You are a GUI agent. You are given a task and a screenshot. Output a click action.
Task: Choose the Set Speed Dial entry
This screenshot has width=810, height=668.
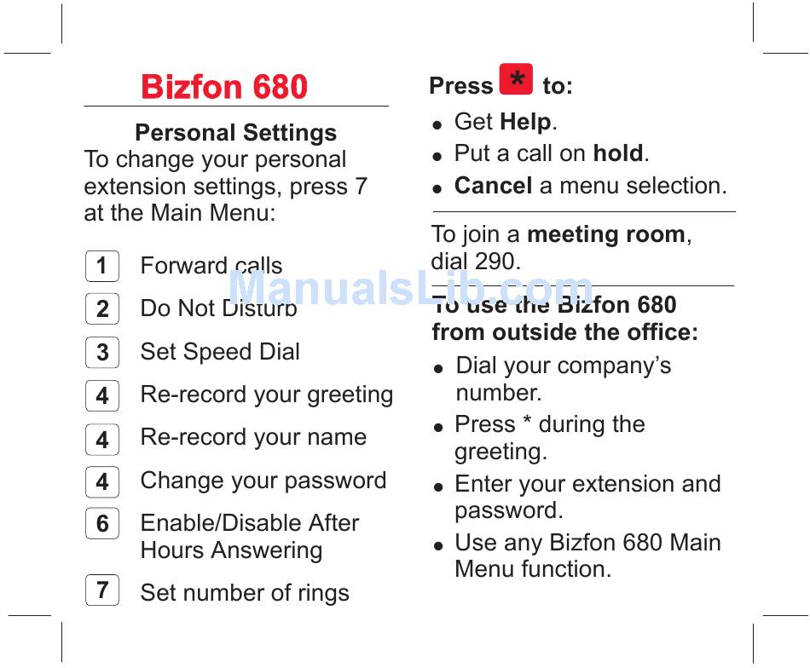coord(220,352)
